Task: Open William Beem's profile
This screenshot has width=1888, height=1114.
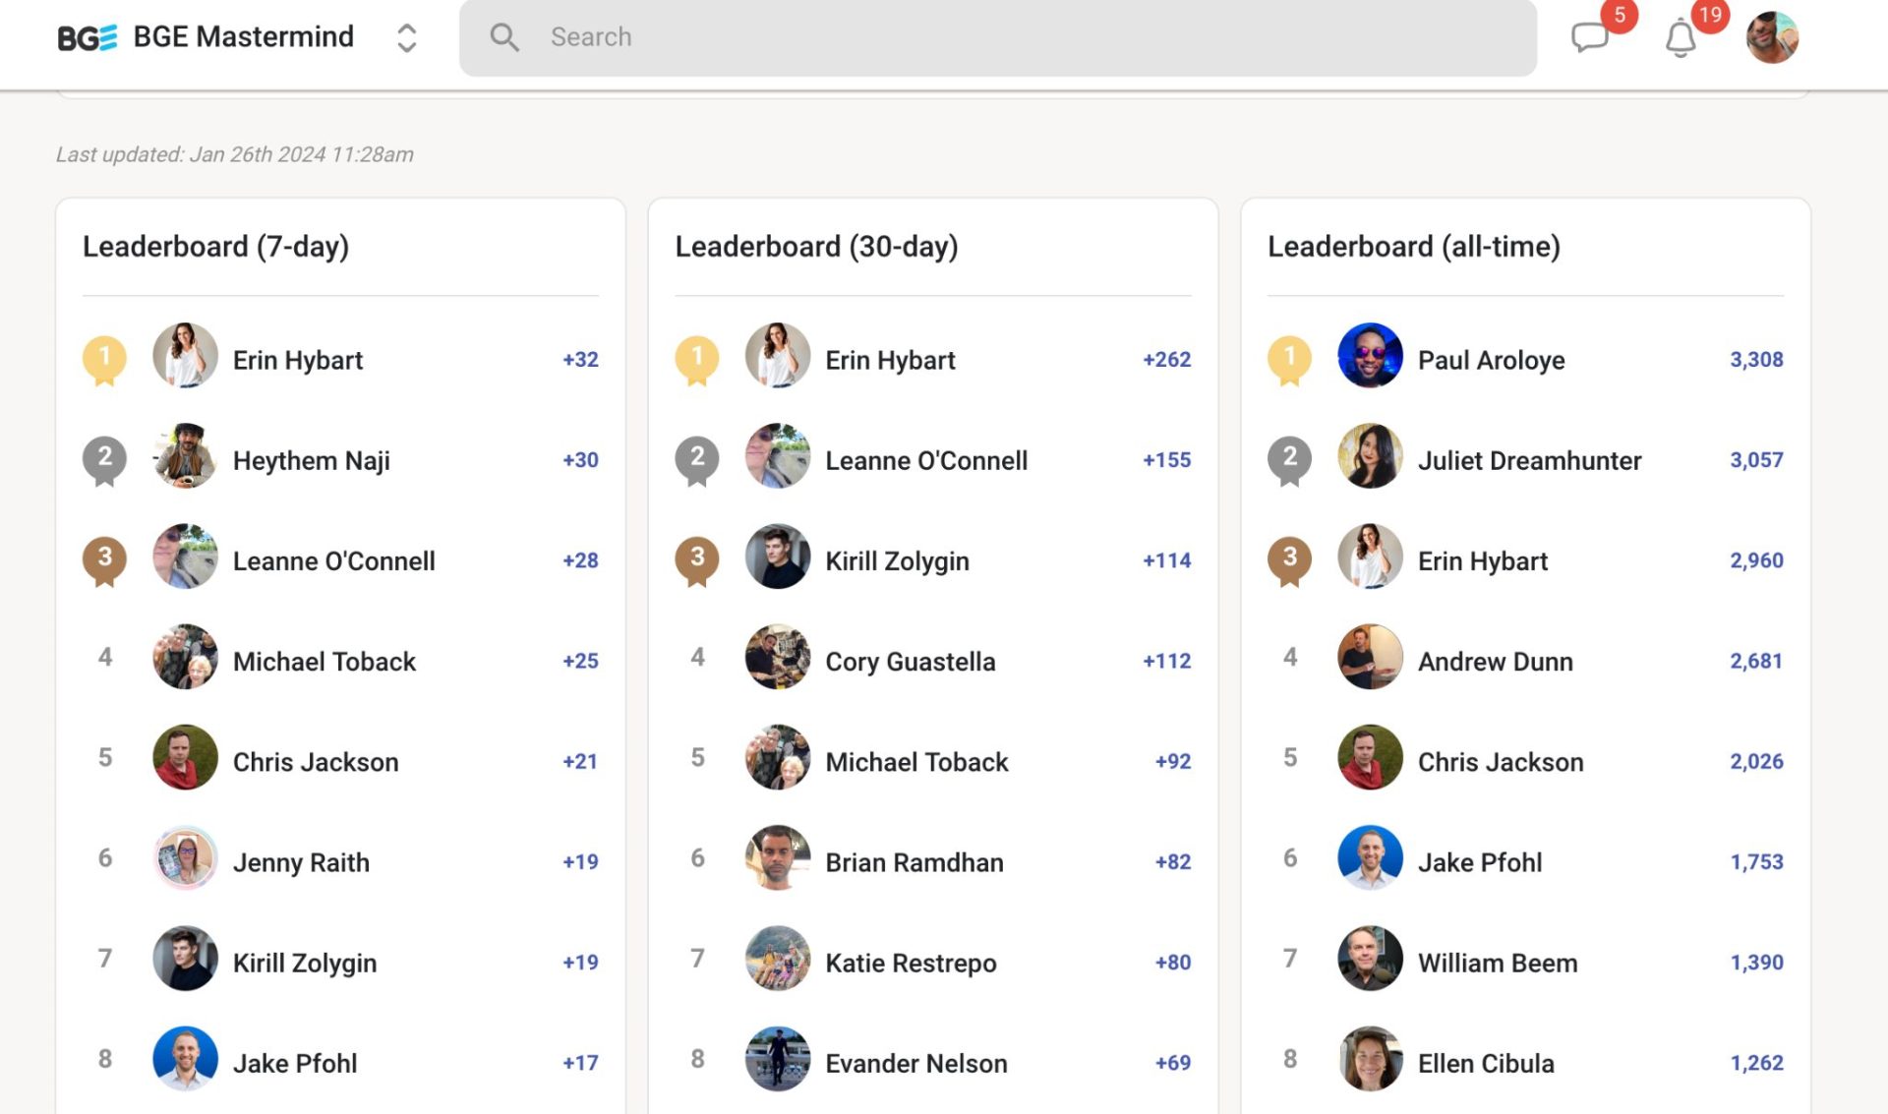Action: [x=1497, y=963]
